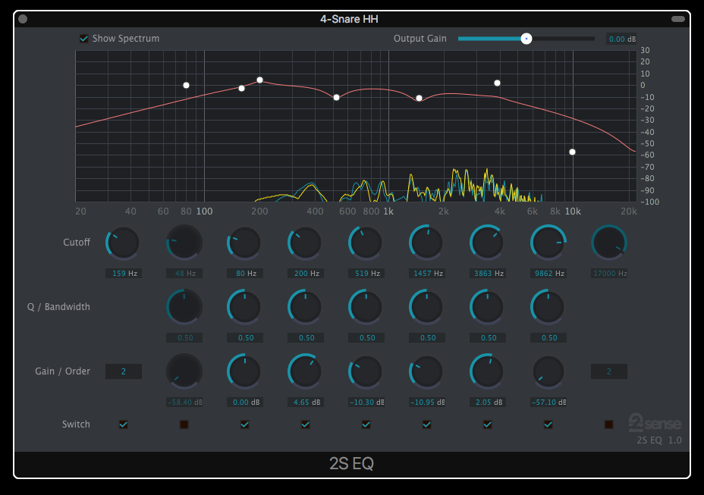Viewport: 704px width, 495px height.
Task: Enable the switch for the 48 Hz band
Action: pyautogui.click(x=184, y=425)
